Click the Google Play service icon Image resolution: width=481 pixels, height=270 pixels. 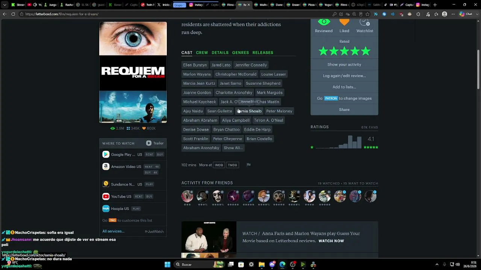(106, 154)
